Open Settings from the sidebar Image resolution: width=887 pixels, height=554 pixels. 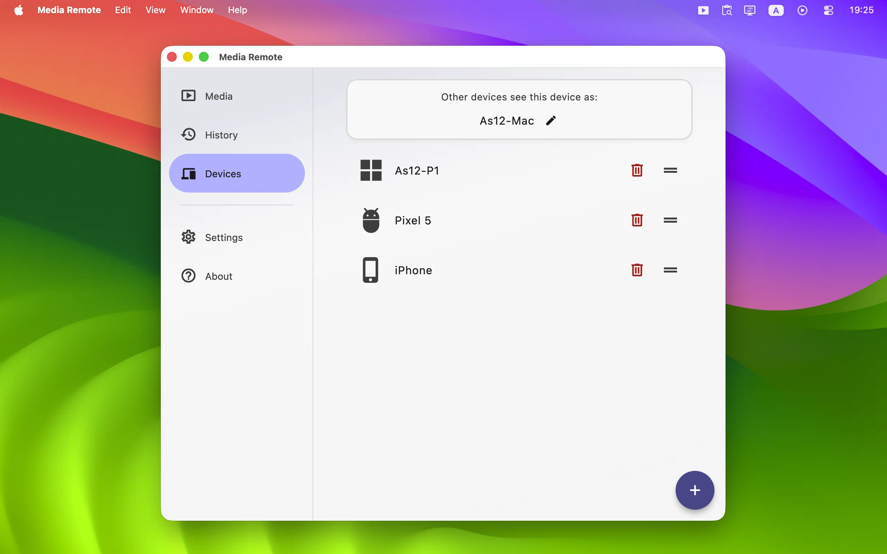click(x=237, y=238)
